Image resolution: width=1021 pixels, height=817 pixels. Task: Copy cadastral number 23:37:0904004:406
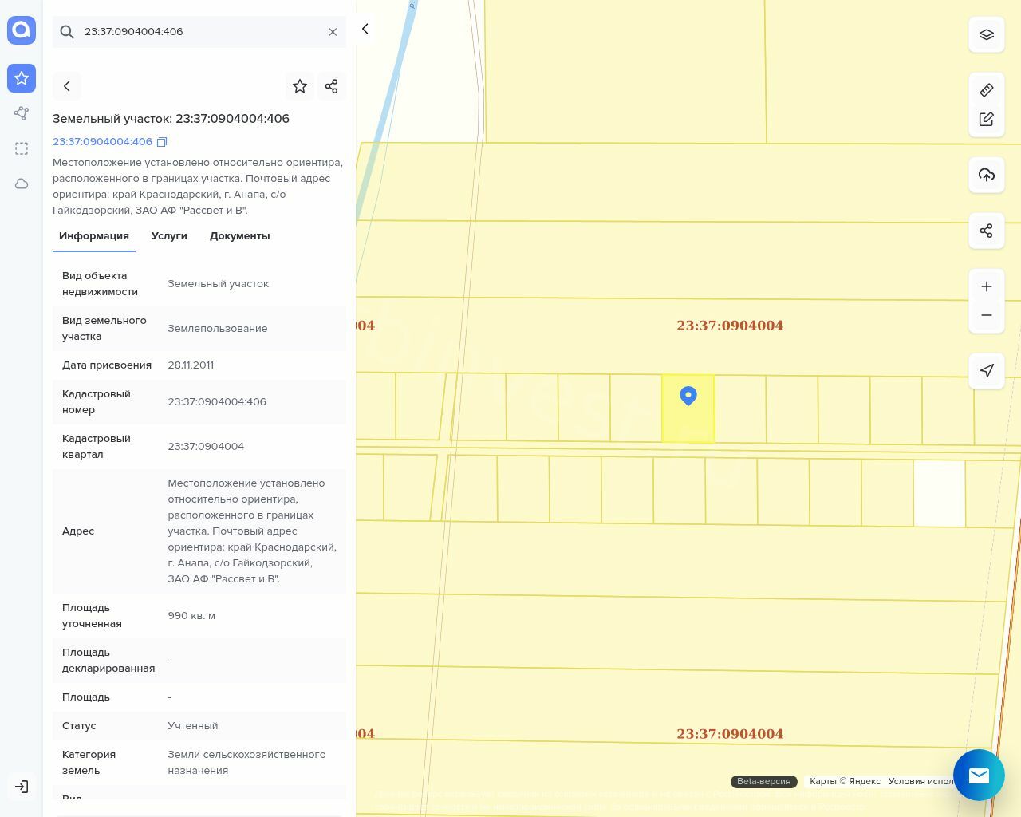162,142
